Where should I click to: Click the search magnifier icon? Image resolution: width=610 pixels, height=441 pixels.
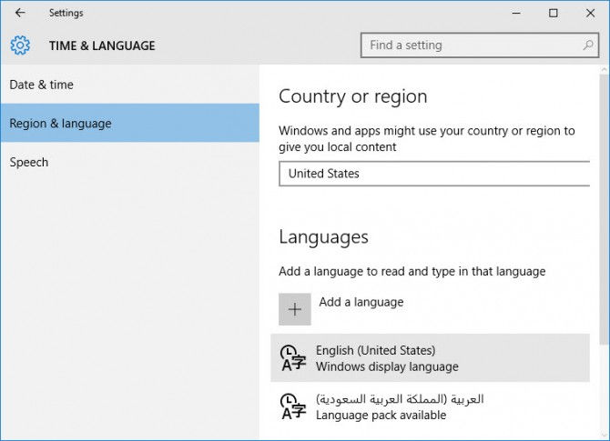588,45
